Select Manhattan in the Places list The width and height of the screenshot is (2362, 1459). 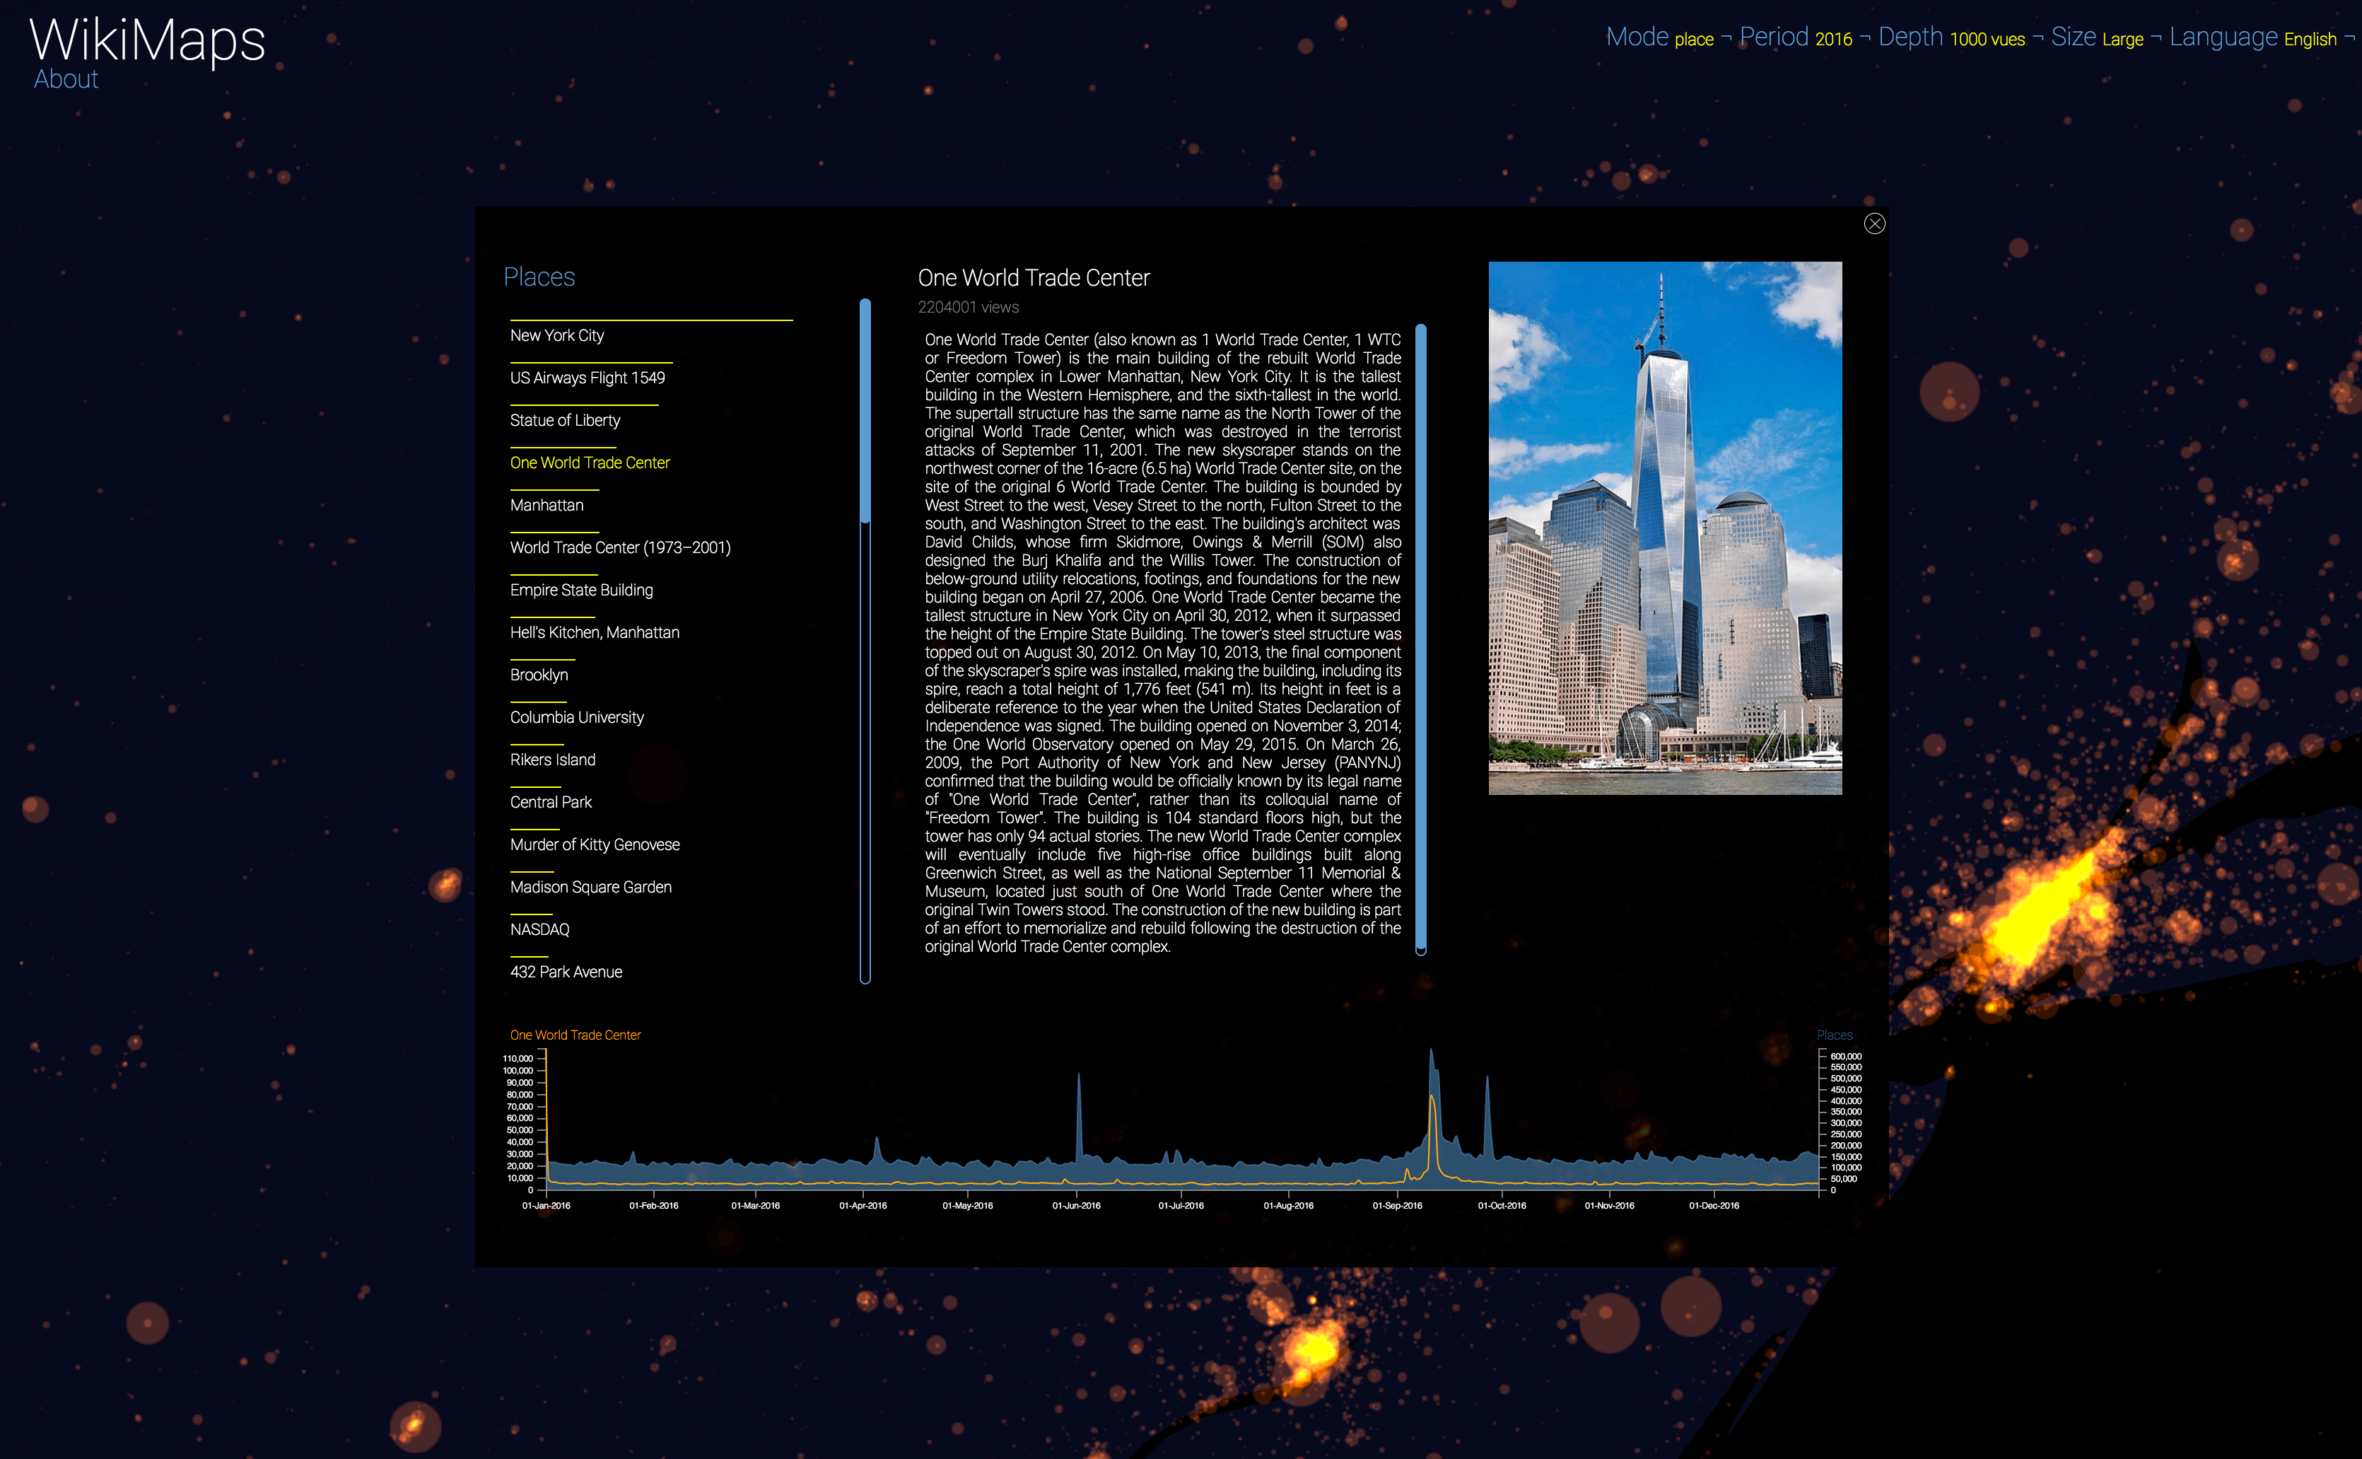tap(546, 506)
